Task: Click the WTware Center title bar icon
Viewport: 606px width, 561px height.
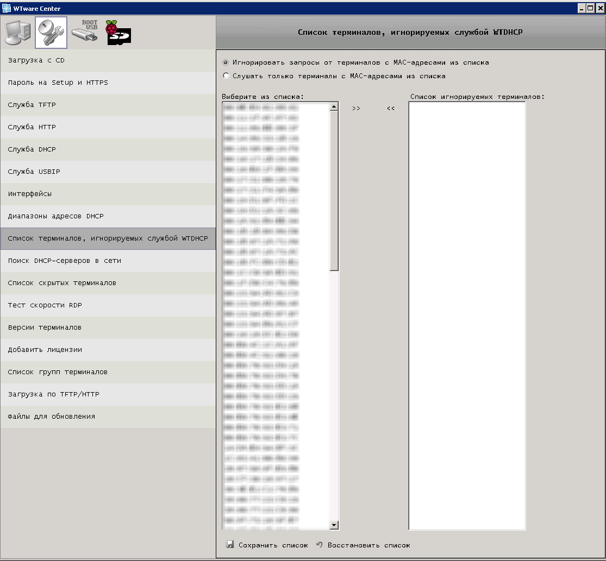Action: [6, 8]
